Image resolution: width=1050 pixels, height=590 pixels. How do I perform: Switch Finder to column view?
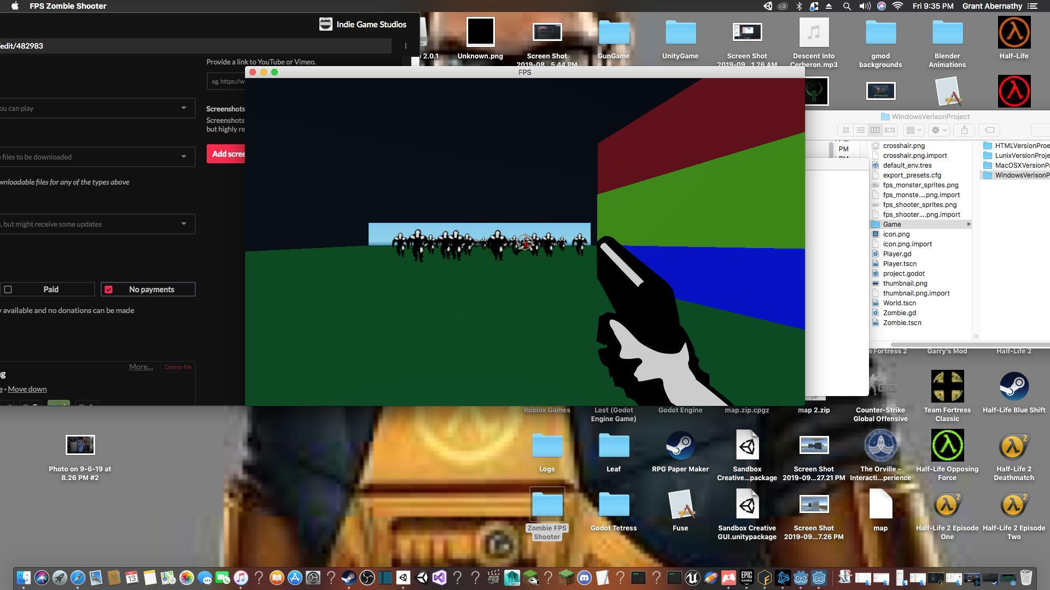coord(875,130)
